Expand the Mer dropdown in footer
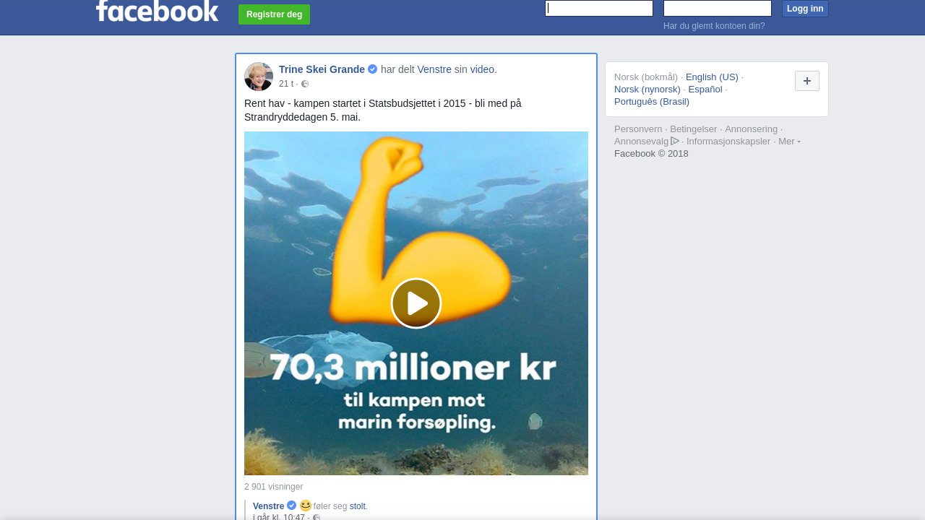Image resolution: width=925 pixels, height=520 pixels. click(789, 142)
